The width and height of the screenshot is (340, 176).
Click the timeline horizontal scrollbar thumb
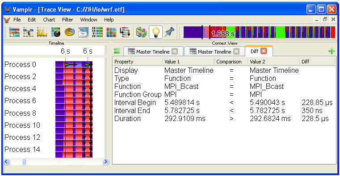tap(24, 162)
